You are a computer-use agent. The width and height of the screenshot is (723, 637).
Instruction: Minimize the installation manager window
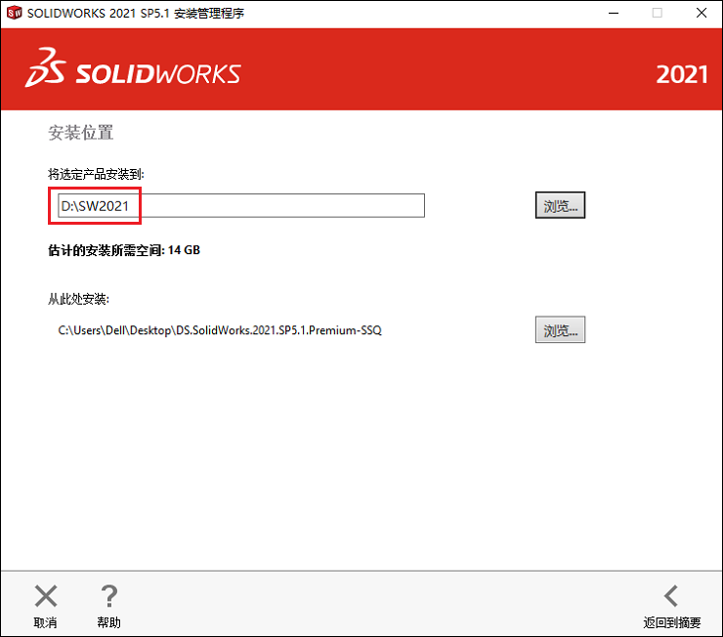click(614, 13)
